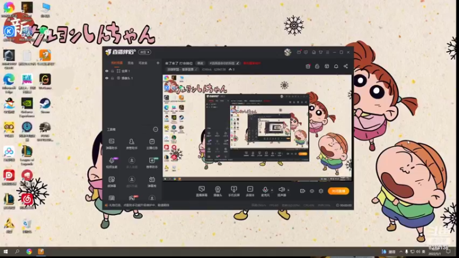Click the share icon above the preview
The width and height of the screenshot is (459, 258).
(x=346, y=67)
